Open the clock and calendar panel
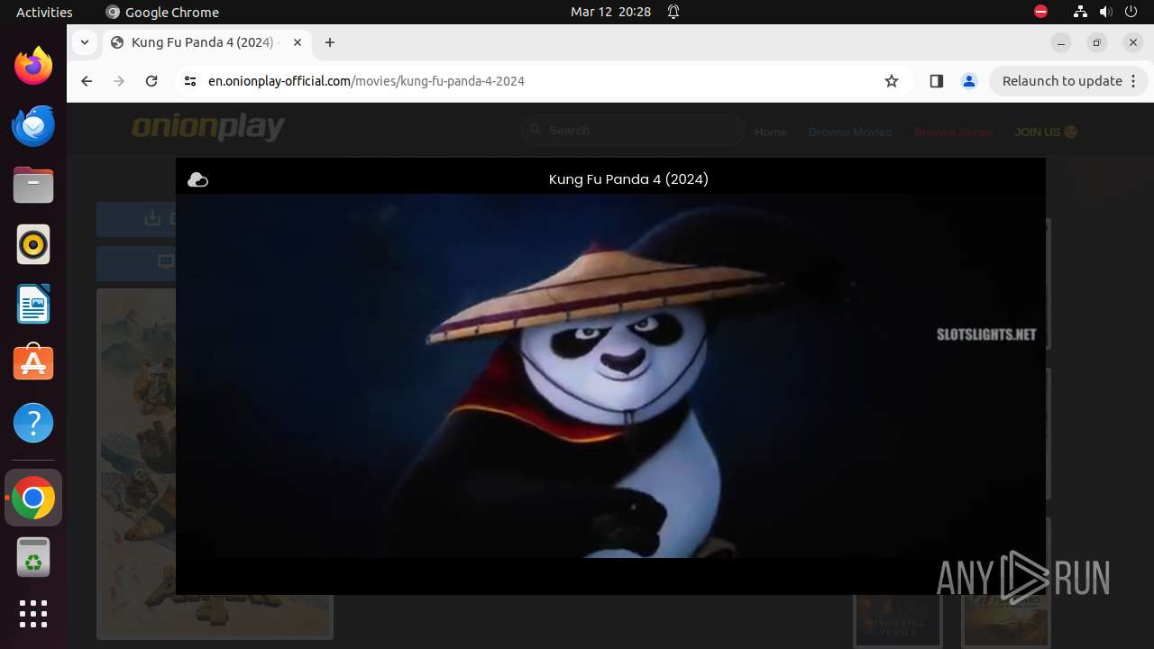 click(x=610, y=12)
